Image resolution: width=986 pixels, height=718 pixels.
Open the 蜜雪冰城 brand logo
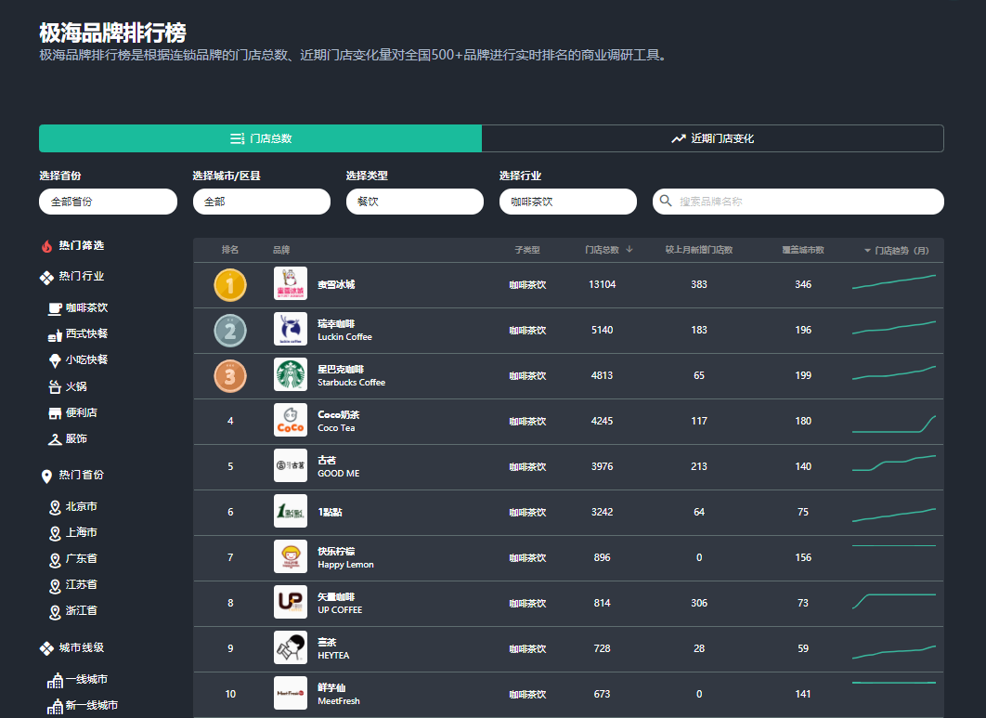coord(291,284)
